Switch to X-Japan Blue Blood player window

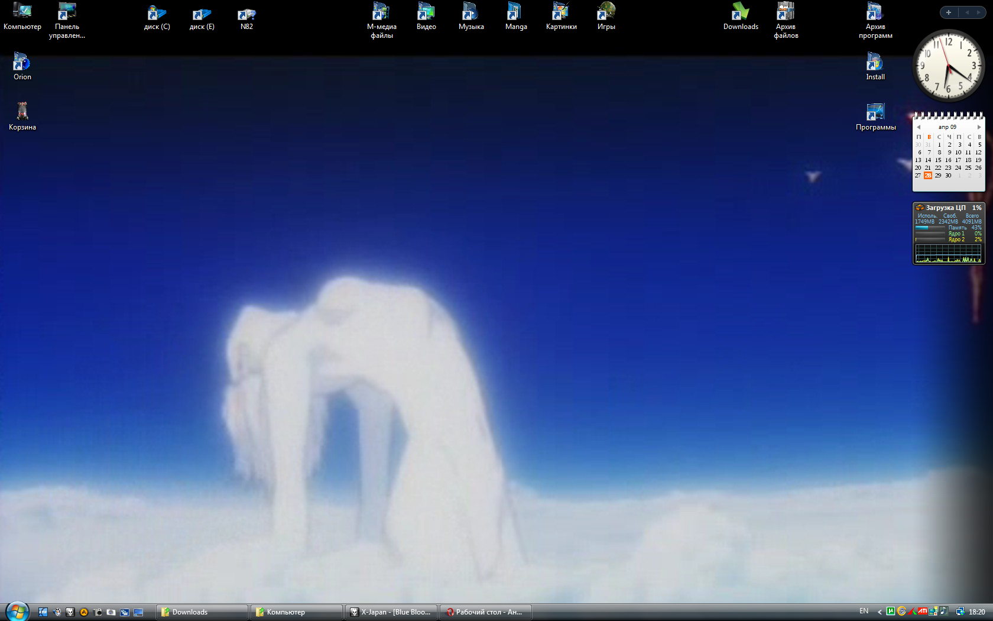(x=391, y=612)
